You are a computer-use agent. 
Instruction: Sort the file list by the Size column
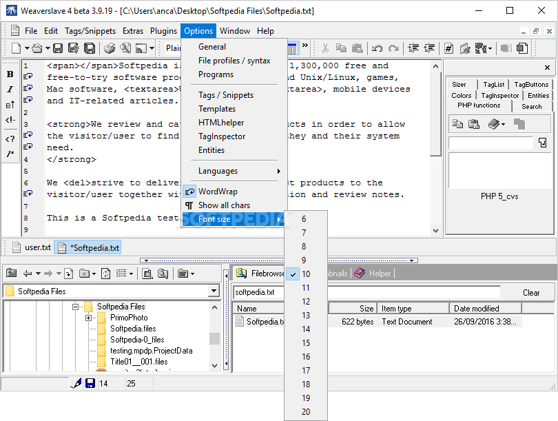[x=352, y=309]
